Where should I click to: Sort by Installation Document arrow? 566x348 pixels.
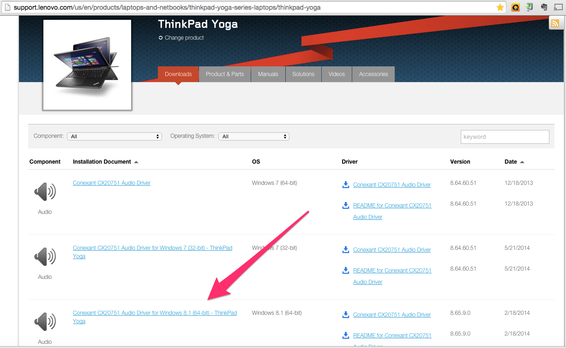tap(136, 162)
